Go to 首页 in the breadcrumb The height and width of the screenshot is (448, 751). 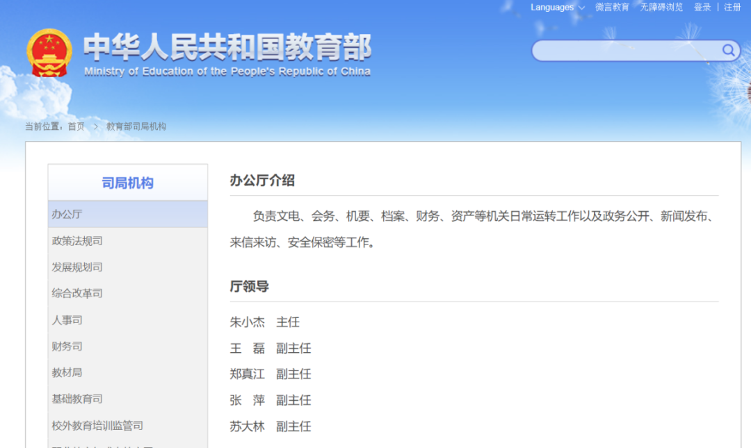pos(76,126)
